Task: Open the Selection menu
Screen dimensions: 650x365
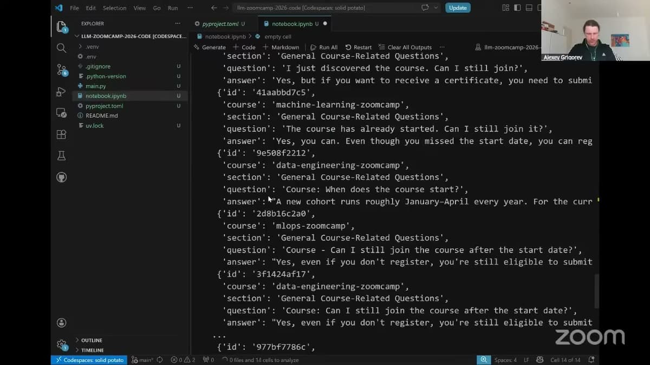Action: tap(114, 8)
